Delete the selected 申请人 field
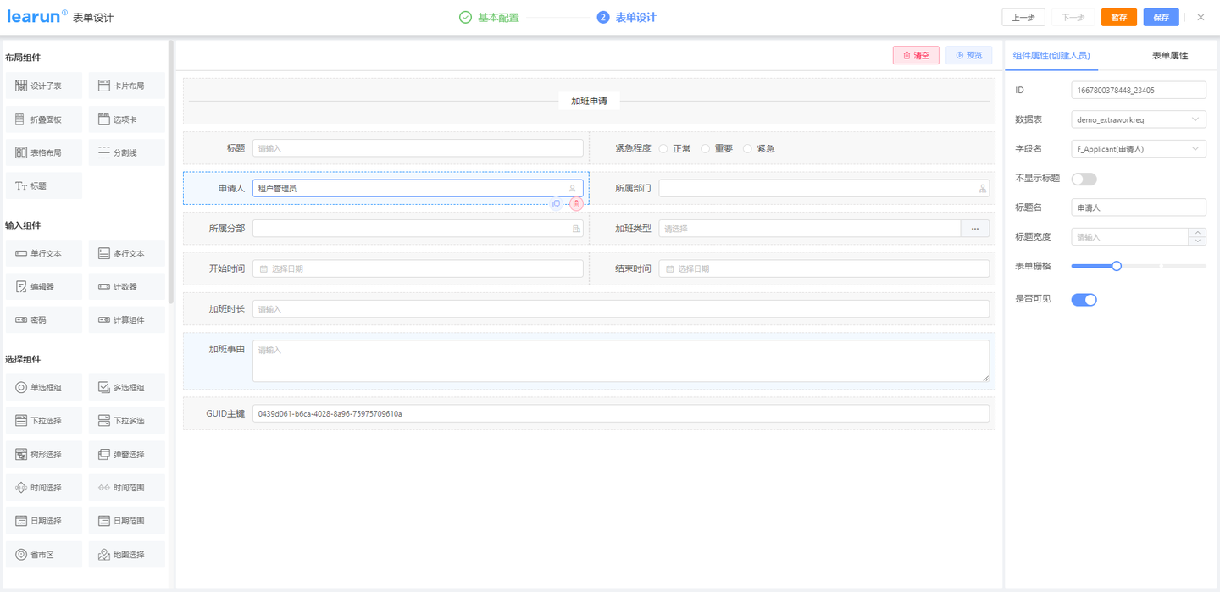 pos(576,204)
